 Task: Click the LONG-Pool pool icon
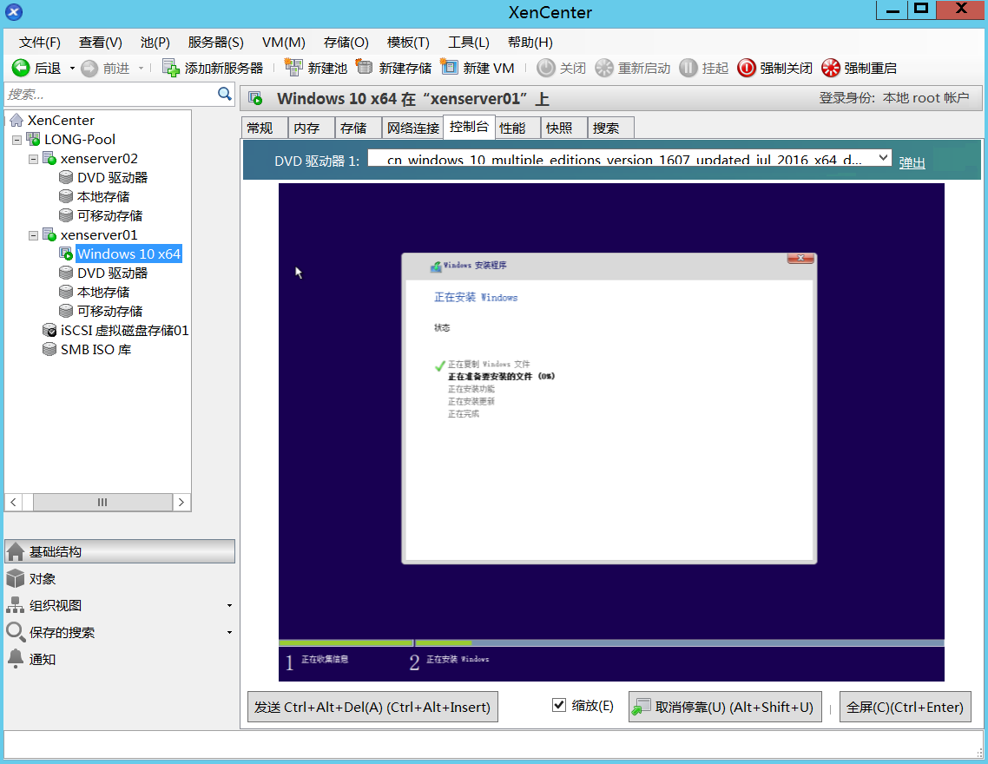33,139
